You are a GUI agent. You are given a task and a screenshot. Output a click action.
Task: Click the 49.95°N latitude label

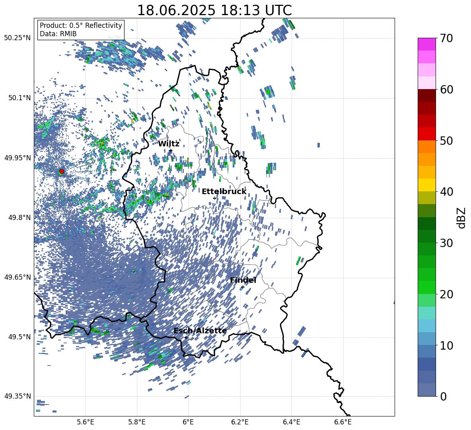click(x=18, y=158)
